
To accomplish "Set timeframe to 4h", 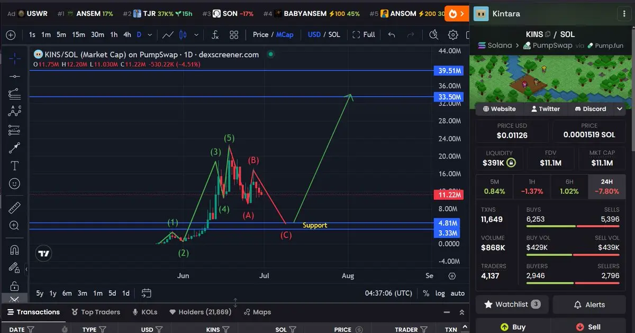I will pos(127,34).
